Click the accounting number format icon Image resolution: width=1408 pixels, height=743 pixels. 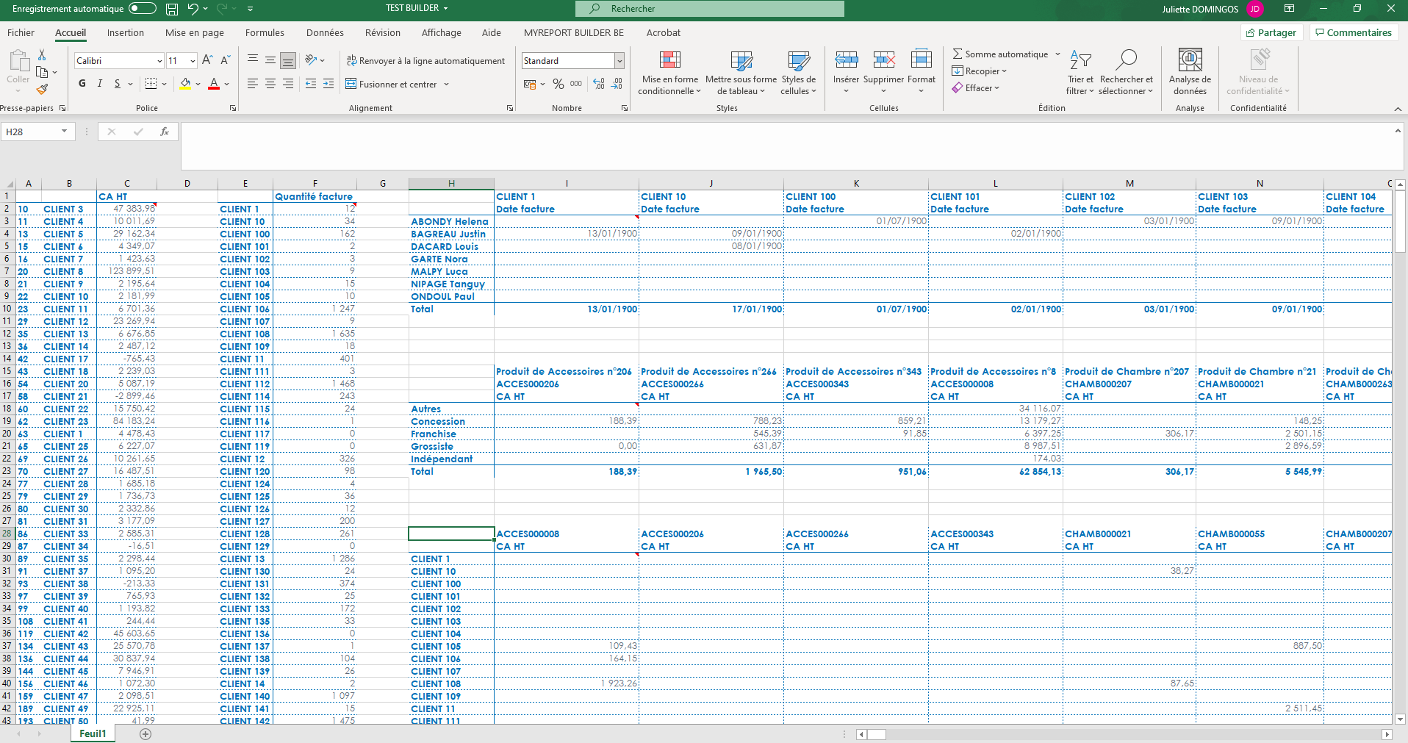coord(530,84)
